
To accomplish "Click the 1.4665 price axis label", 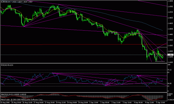I will [x=170, y=18].
